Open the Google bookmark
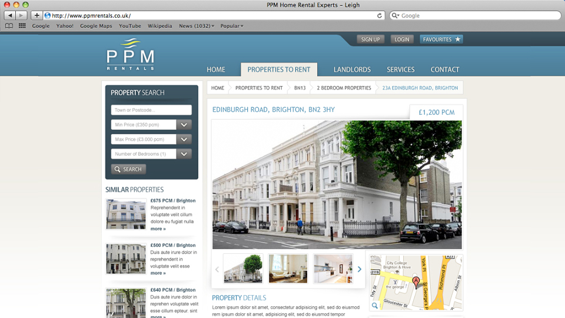 (41, 26)
